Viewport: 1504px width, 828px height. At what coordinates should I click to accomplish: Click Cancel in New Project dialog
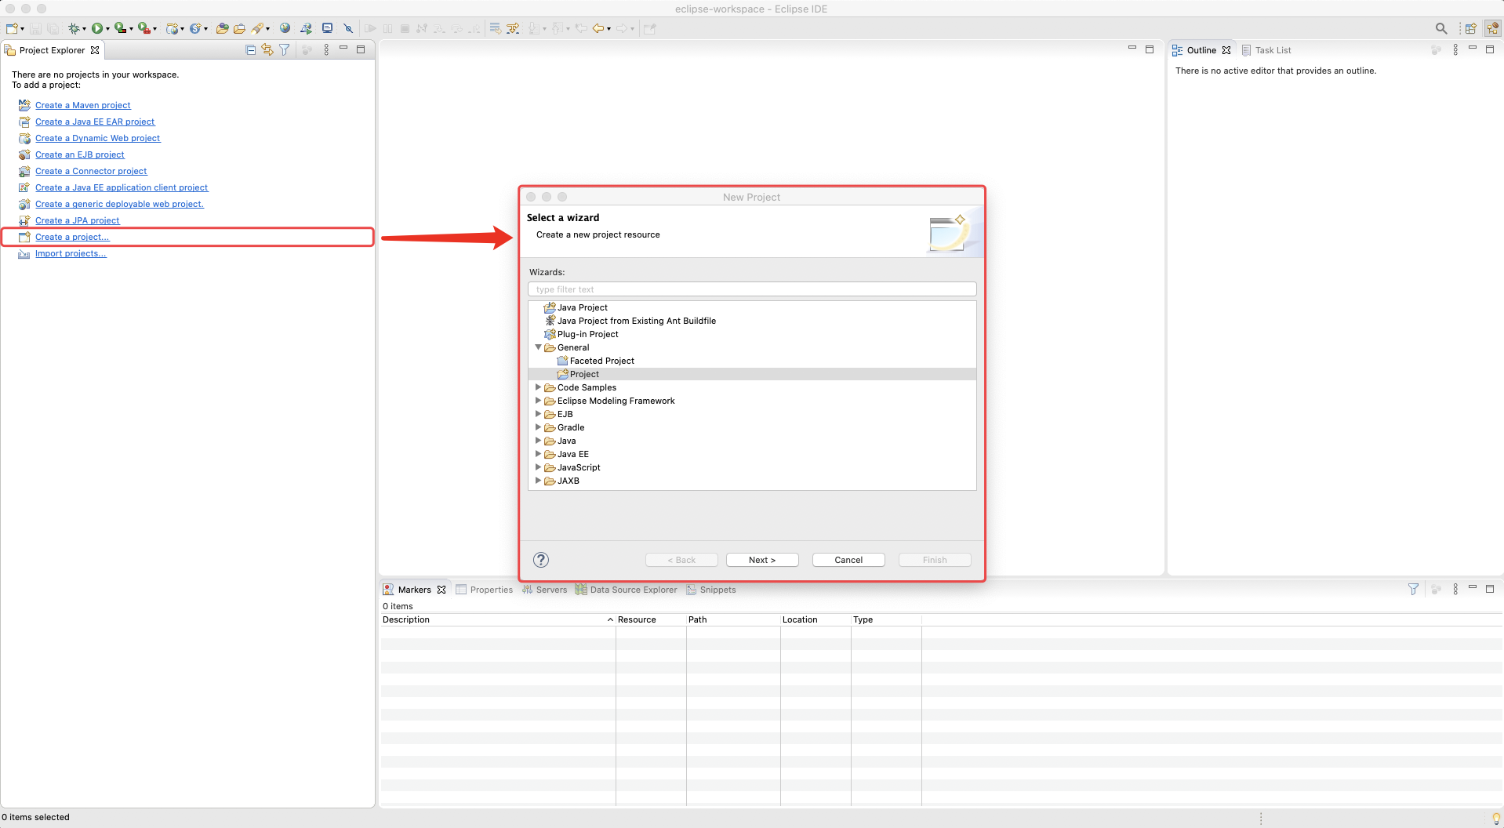tap(848, 560)
